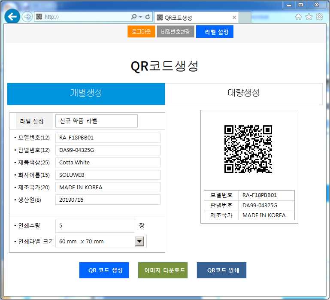
Task: Click the QR코드 인쇄 button
Action: [x=221, y=270]
